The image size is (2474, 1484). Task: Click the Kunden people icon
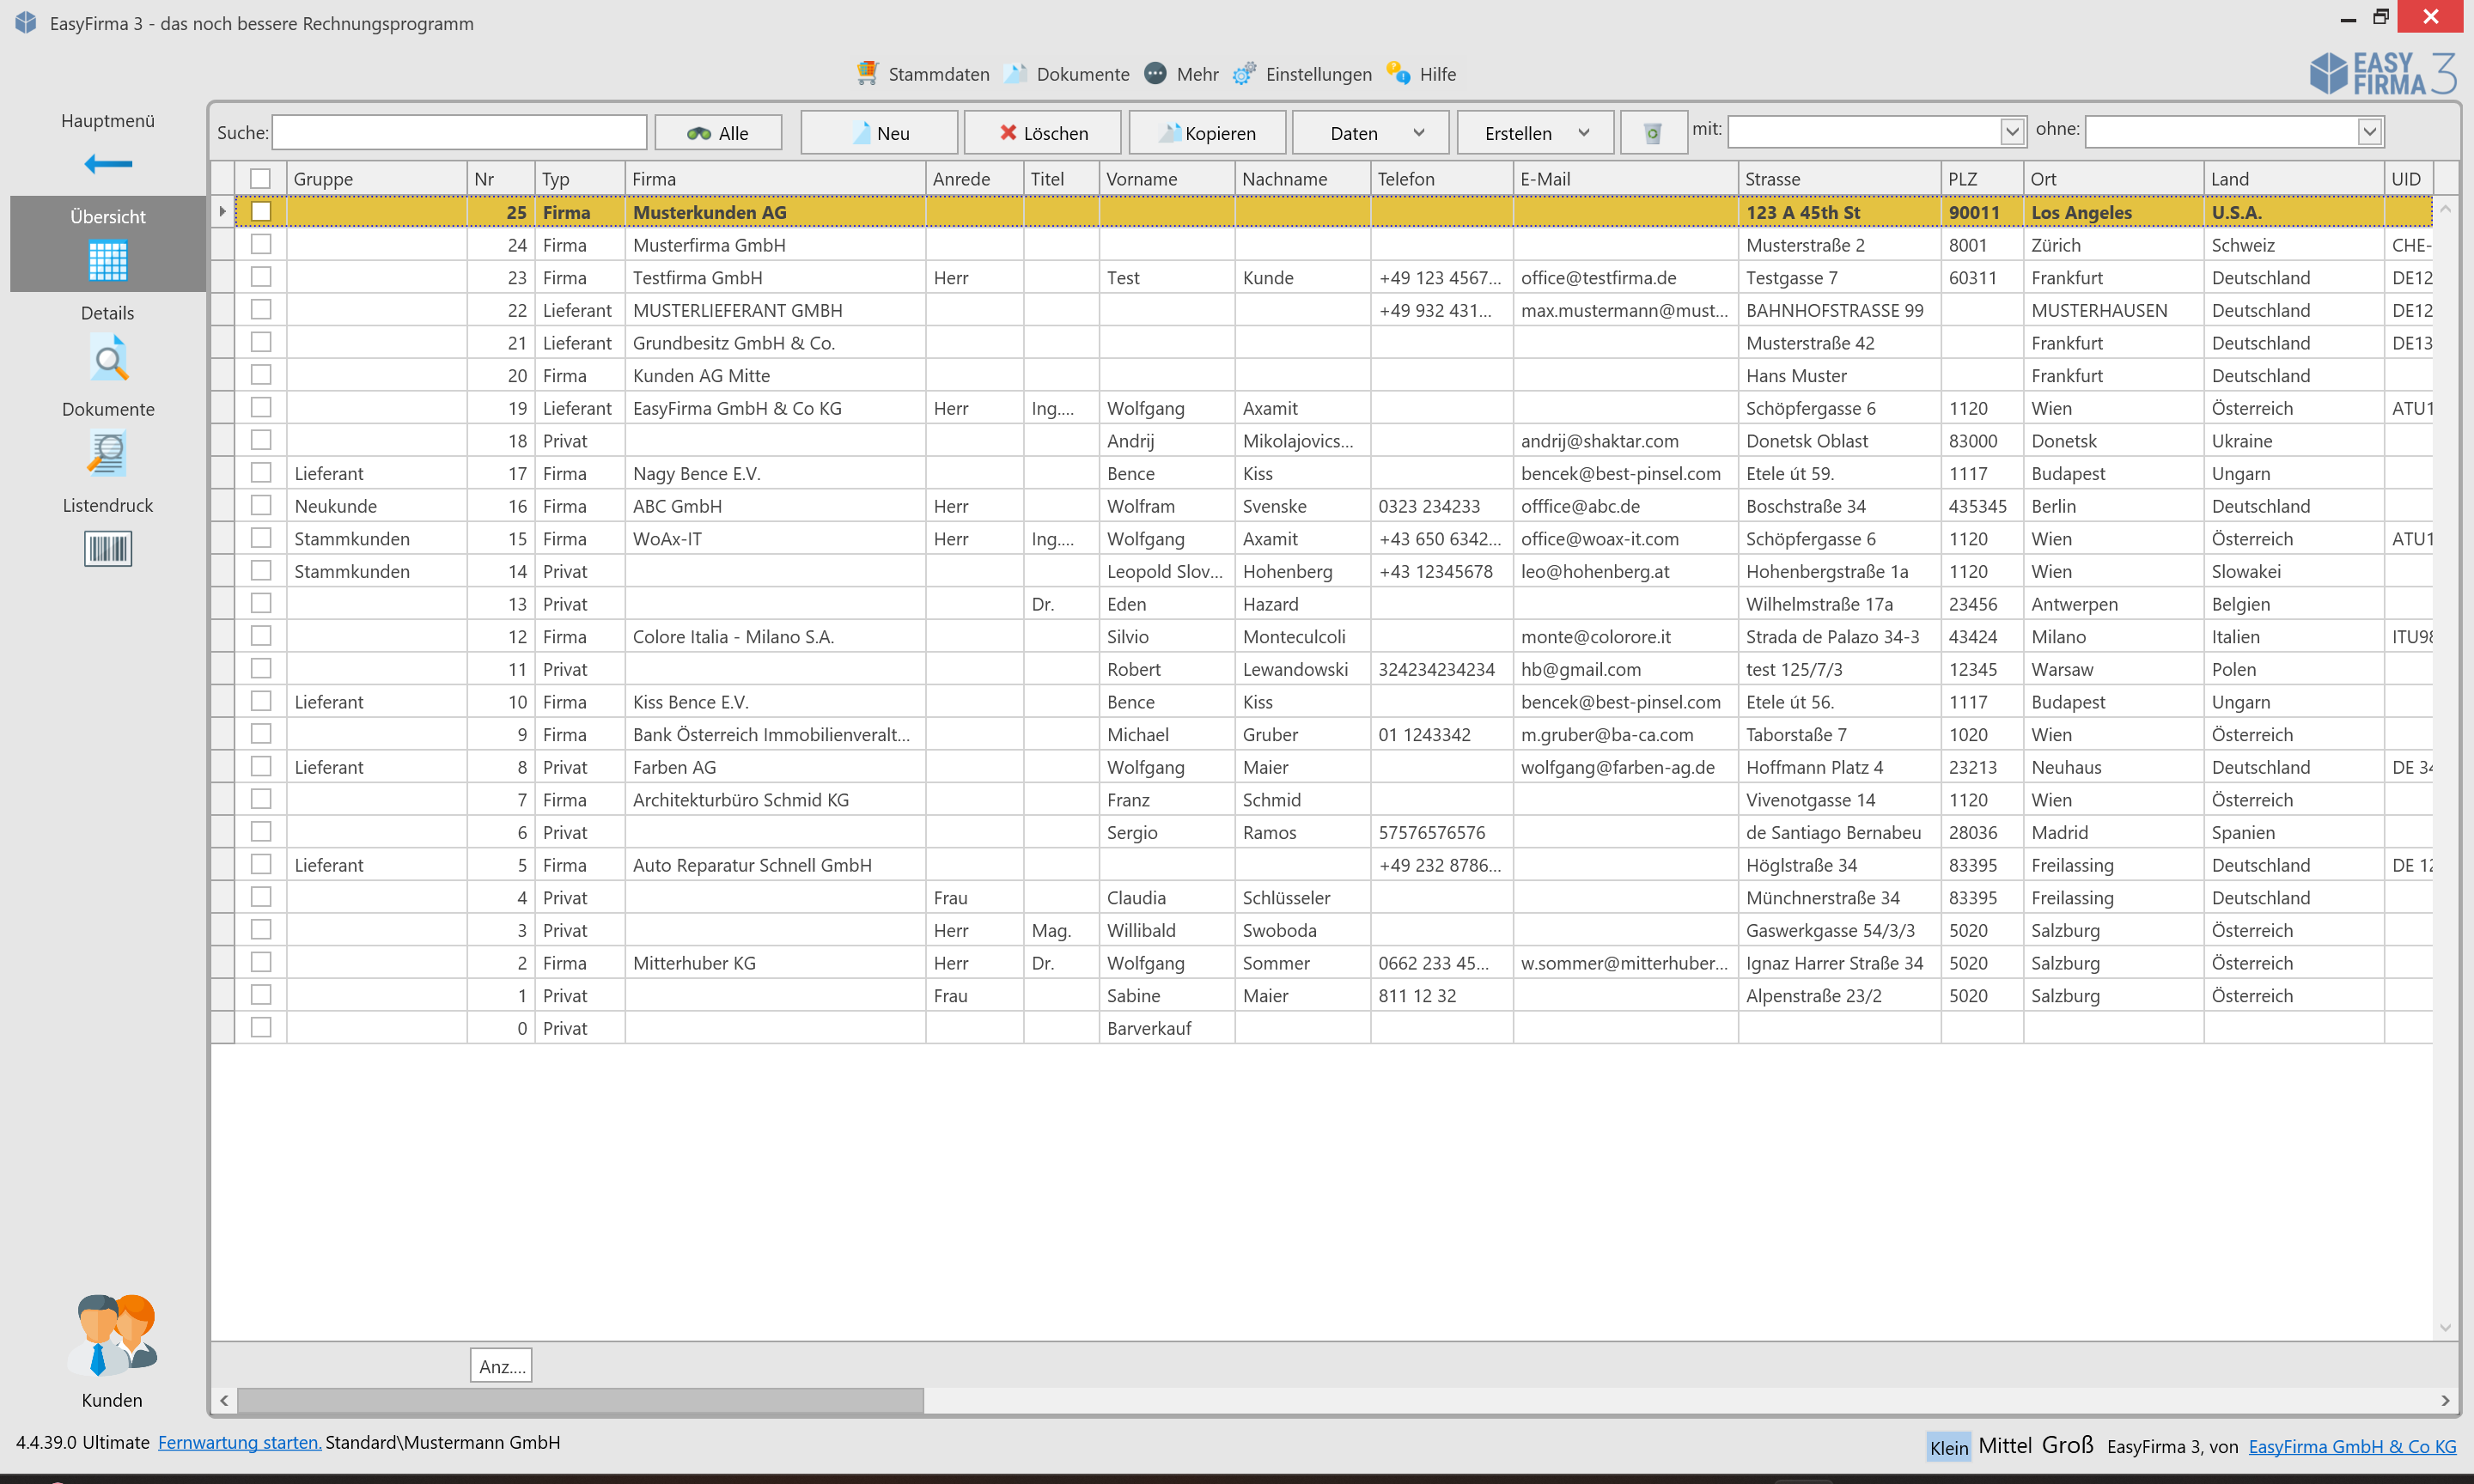pos(112,1334)
